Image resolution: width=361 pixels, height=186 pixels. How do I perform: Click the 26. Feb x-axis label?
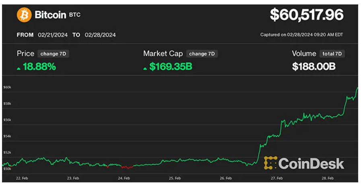click(x=226, y=178)
